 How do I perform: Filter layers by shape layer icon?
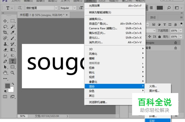(x=170, y=24)
